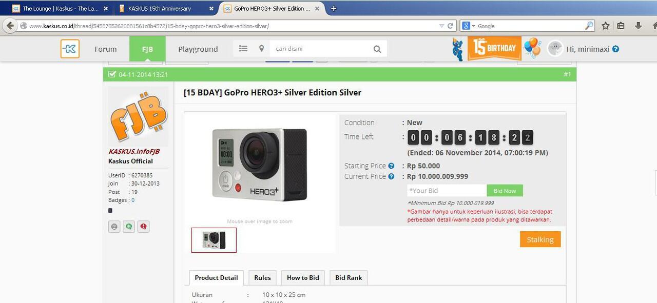Give bad reputation with the red icon
The image size is (657, 303).
(143, 227)
